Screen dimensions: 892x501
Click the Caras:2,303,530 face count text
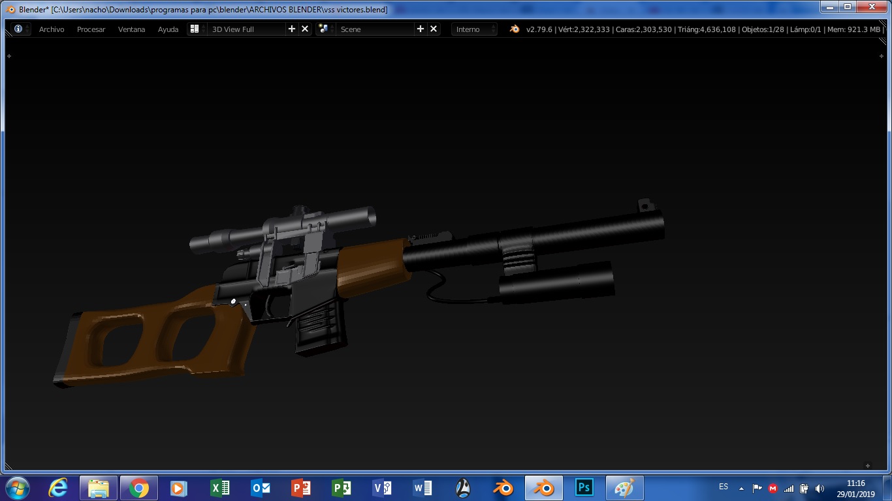644,29
